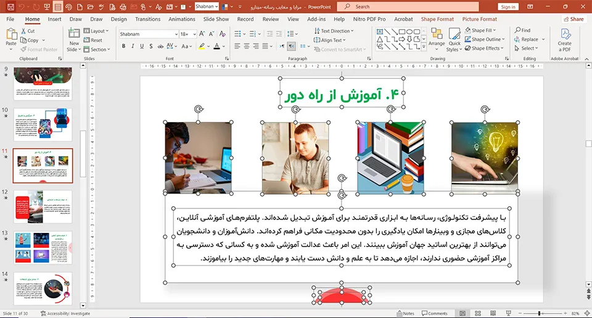Align text right icon
The image size is (592, 318).
click(256, 46)
